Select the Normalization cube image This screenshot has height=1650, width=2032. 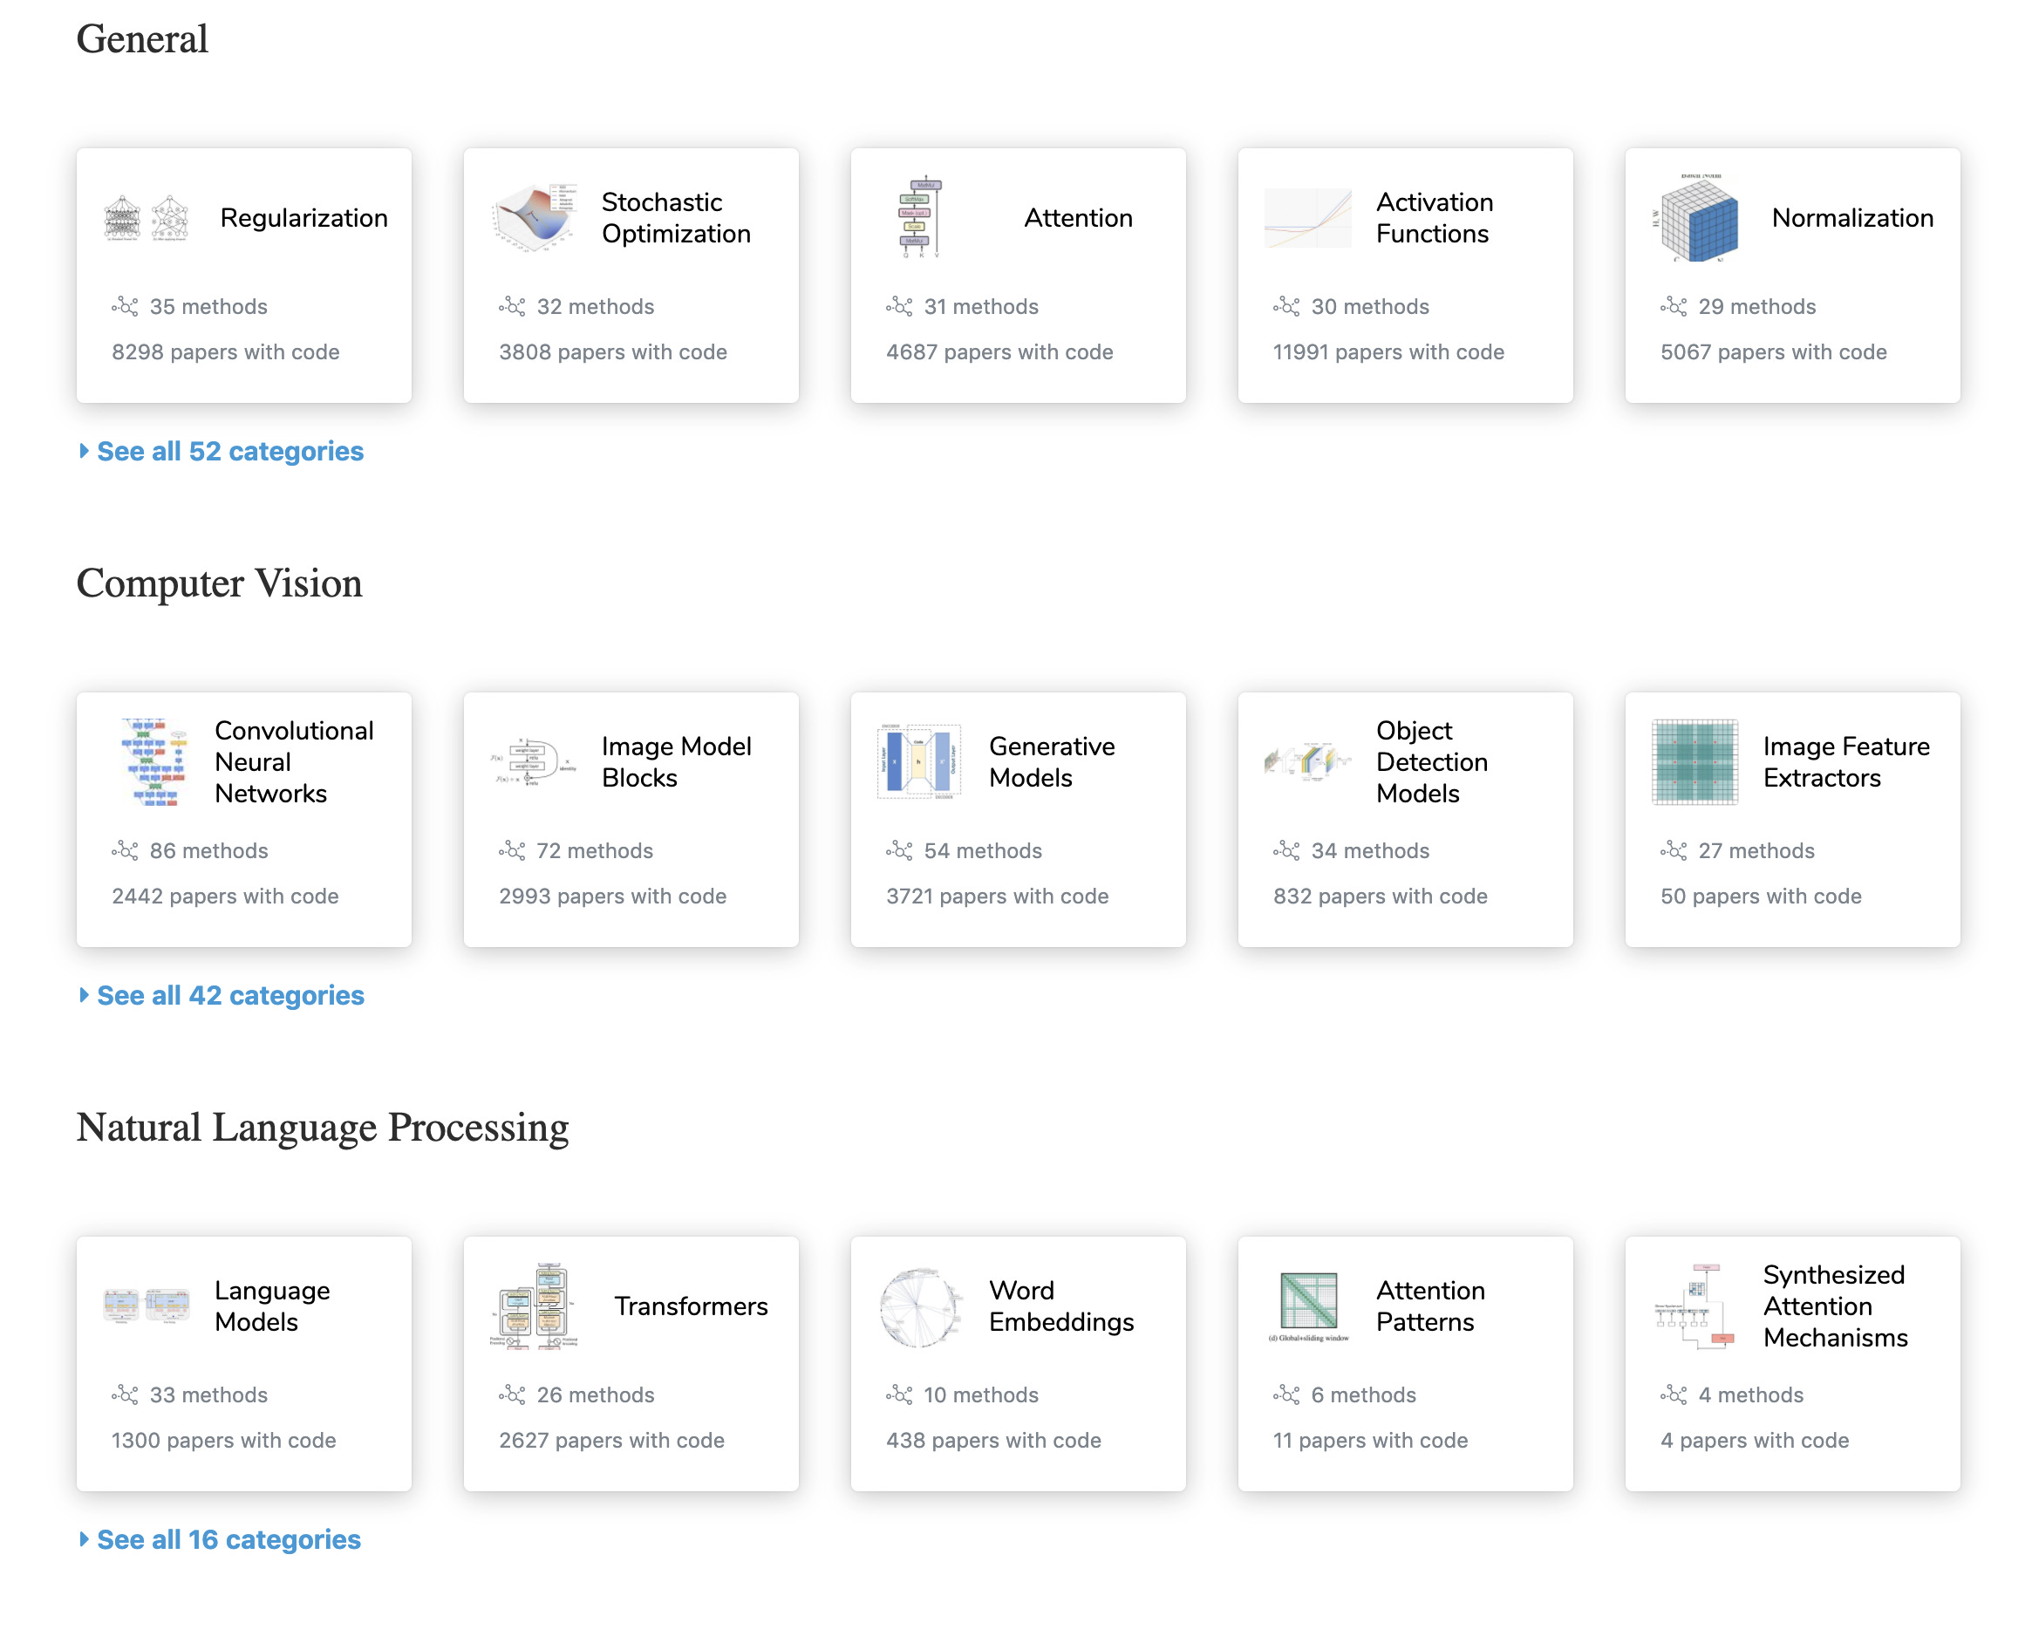pos(1696,218)
